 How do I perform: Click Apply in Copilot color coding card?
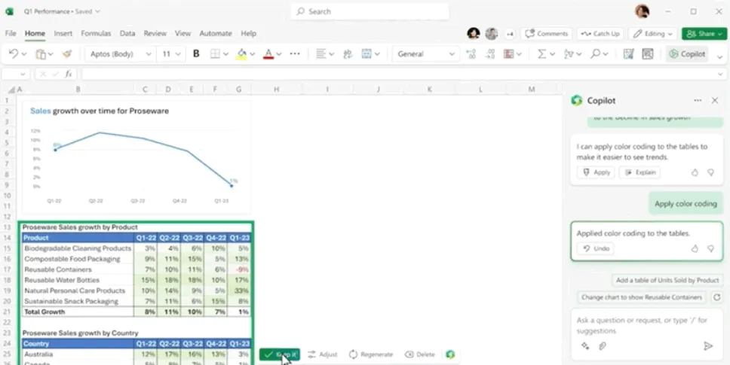(x=596, y=172)
